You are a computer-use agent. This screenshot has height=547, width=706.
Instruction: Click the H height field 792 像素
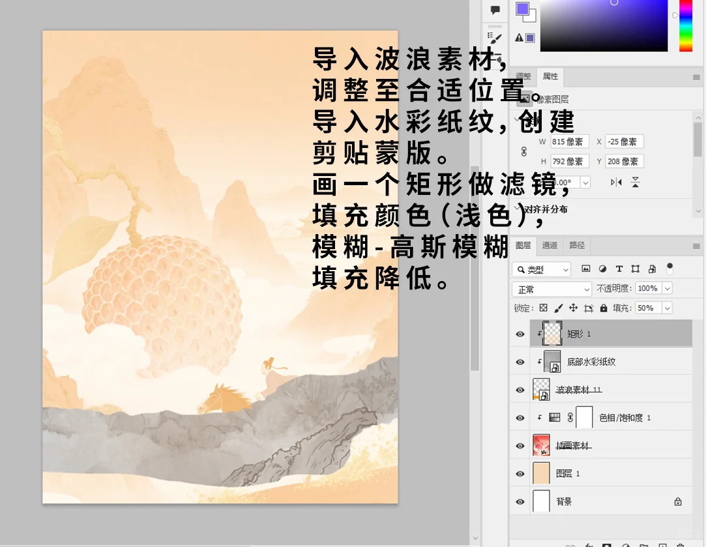570,161
